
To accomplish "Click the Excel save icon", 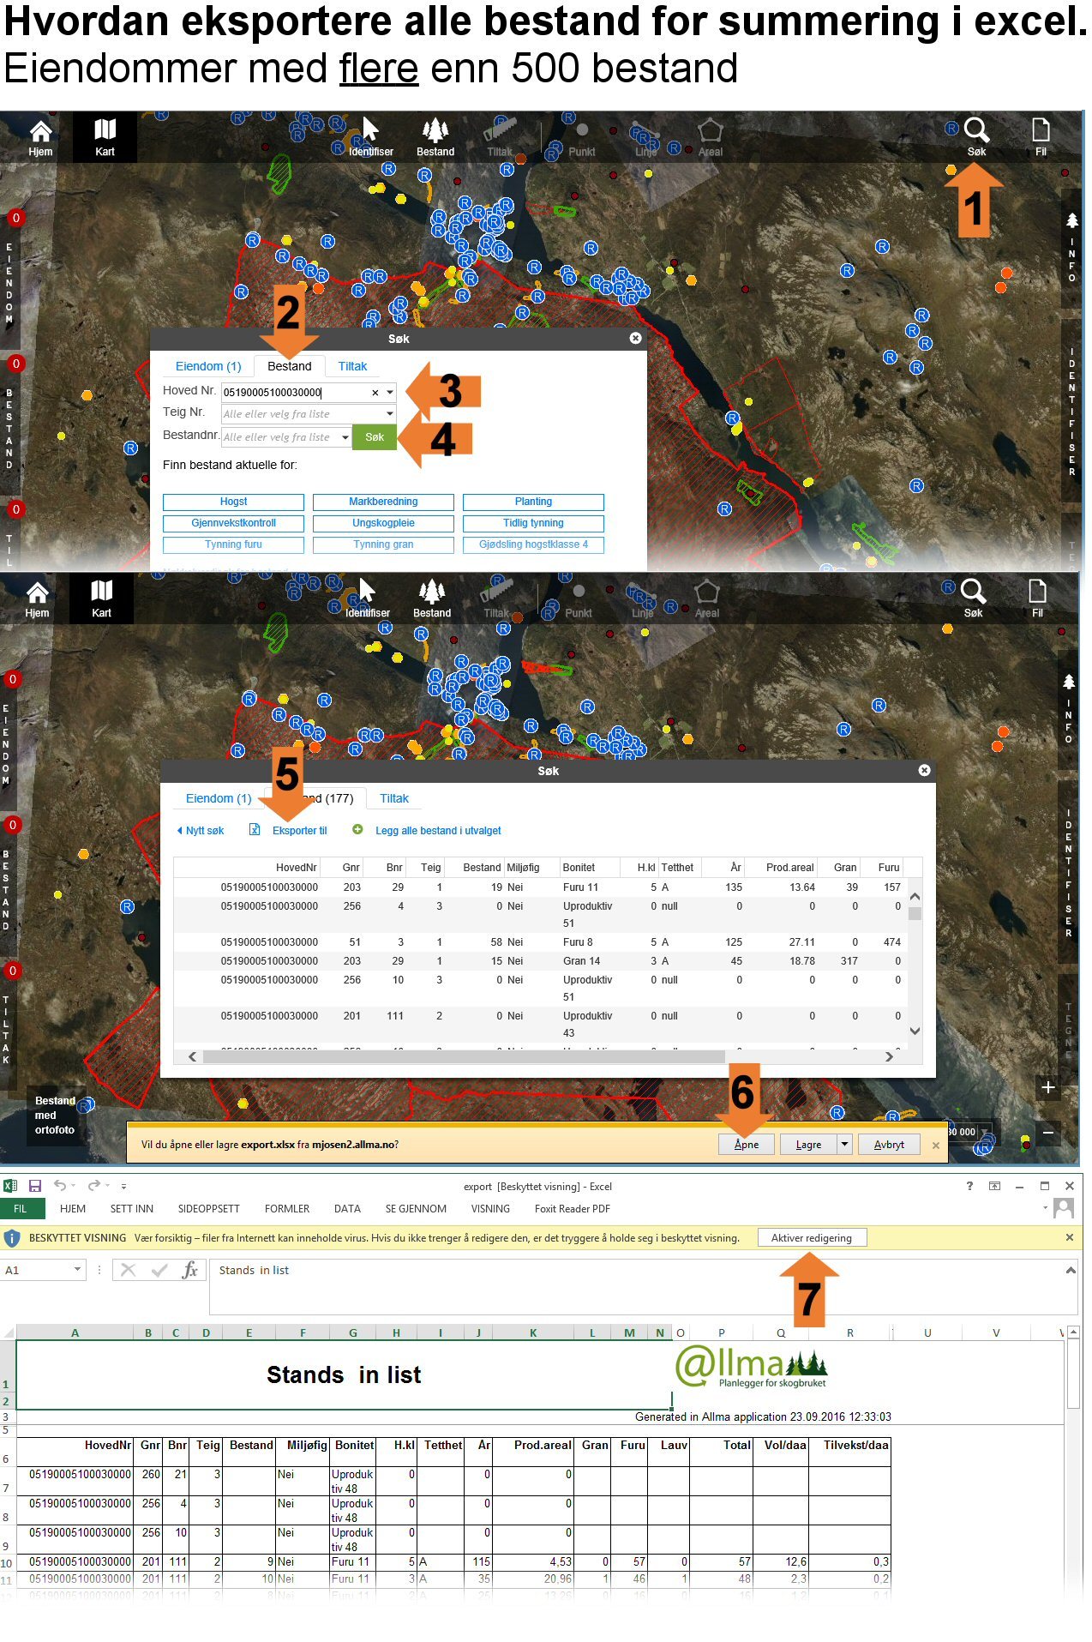I will [35, 1186].
